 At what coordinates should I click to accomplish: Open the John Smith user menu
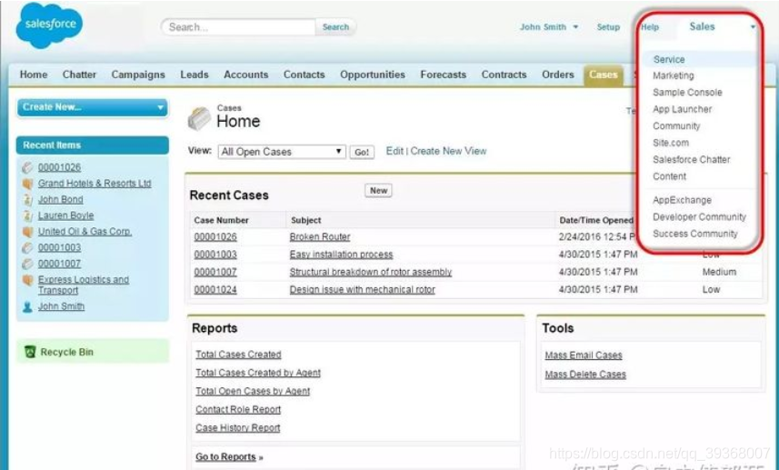coord(548,27)
